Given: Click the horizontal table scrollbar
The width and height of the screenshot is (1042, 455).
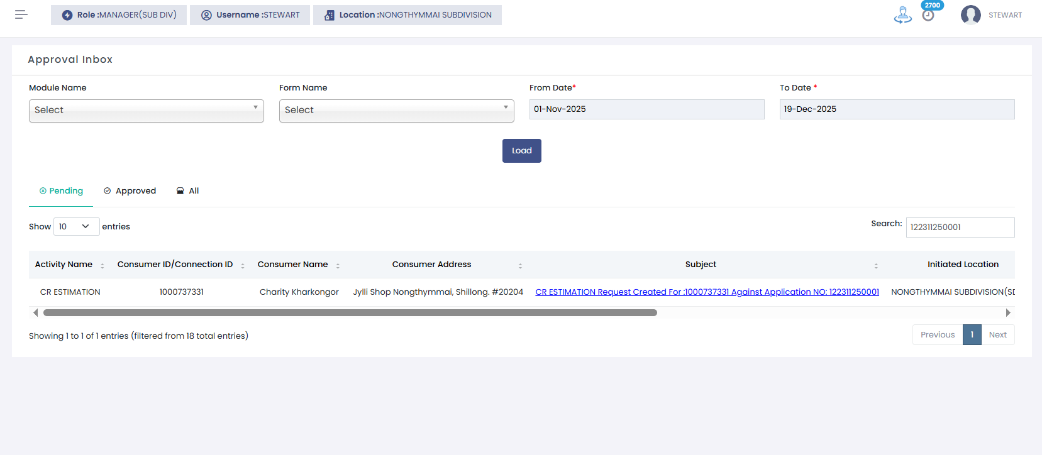Looking at the screenshot, I should point(350,312).
